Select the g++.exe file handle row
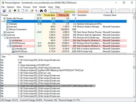Viewport: 136px width, 102px height. (48, 73)
